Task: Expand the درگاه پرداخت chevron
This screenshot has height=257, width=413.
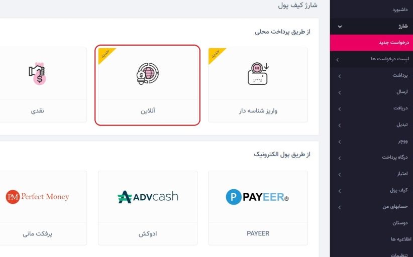Action: click(x=340, y=158)
